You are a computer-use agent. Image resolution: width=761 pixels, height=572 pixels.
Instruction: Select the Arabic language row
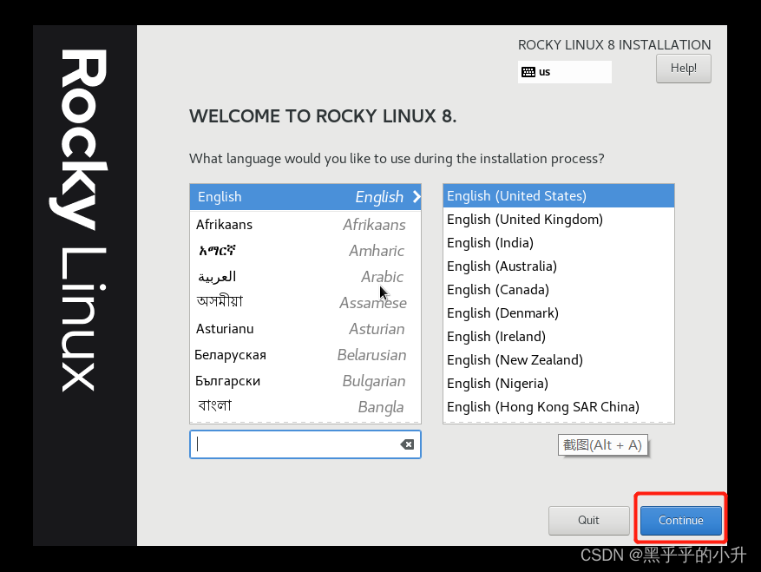coord(305,277)
